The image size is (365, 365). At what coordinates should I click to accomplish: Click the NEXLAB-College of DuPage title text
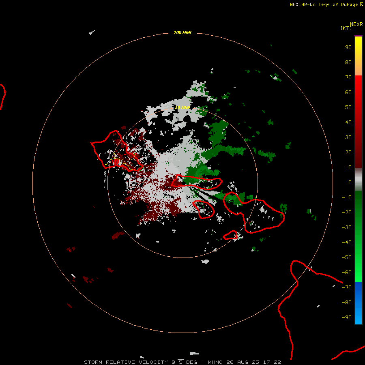click(324, 4)
